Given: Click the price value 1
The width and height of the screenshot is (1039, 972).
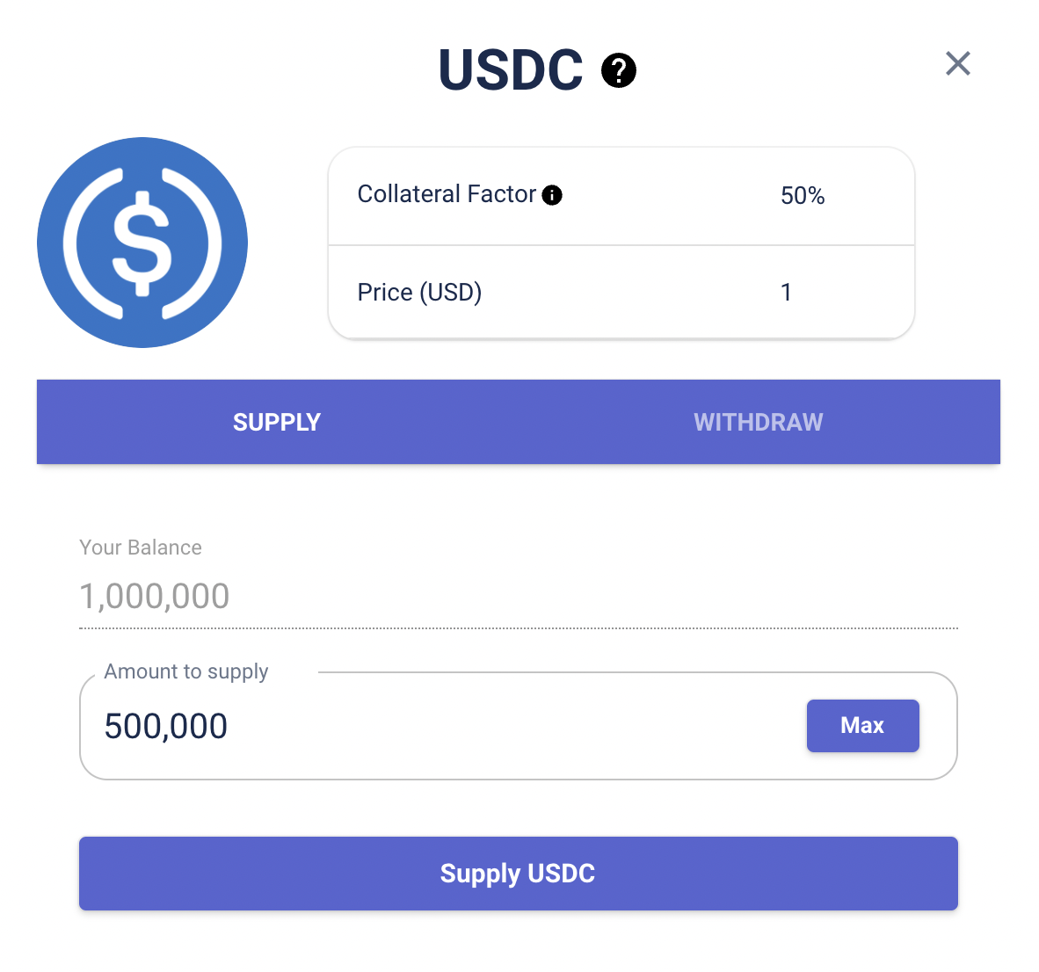Looking at the screenshot, I should [x=786, y=293].
